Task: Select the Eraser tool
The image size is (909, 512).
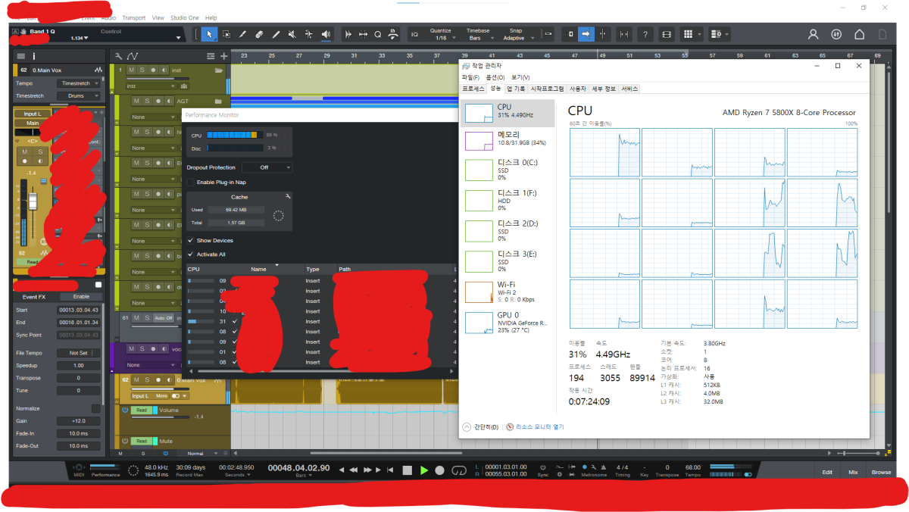Action: tap(260, 34)
